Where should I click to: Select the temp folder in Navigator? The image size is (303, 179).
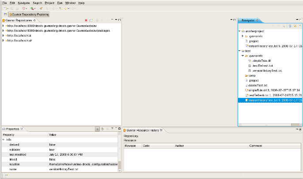tap(252, 75)
